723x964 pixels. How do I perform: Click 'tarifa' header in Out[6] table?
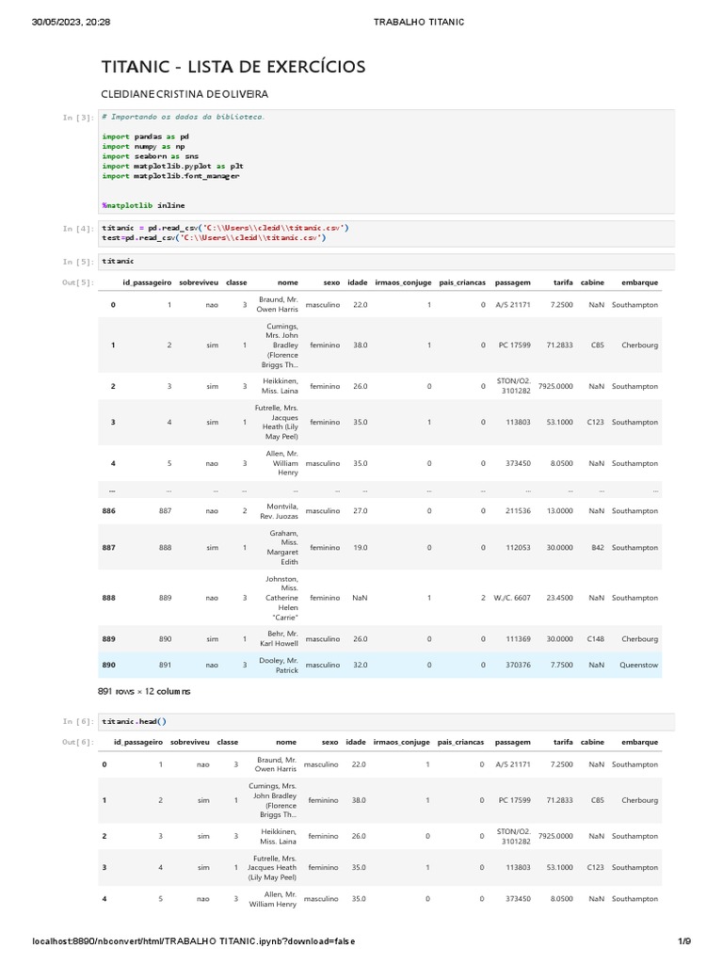pyautogui.click(x=563, y=743)
